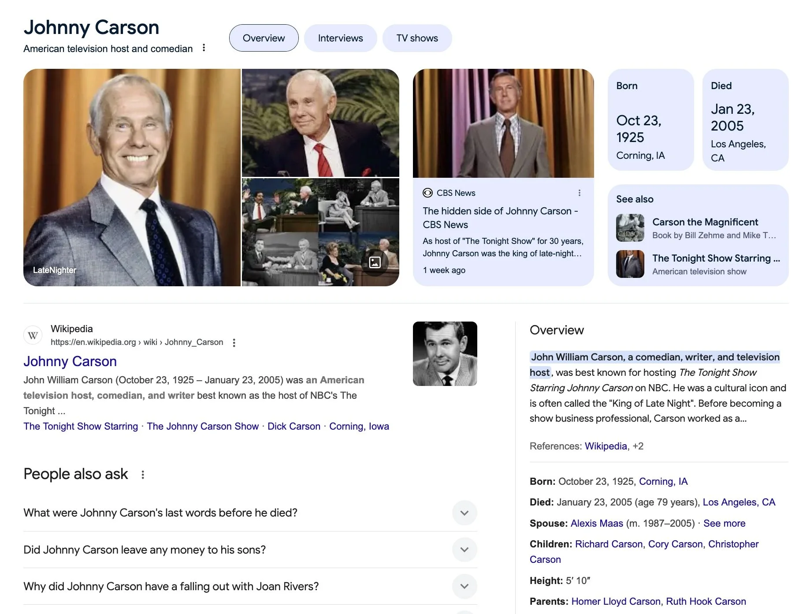Image resolution: width=810 pixels, height=614 pixels.
Task: Open the CBS News card three-dot options
Action: (579, 193)
